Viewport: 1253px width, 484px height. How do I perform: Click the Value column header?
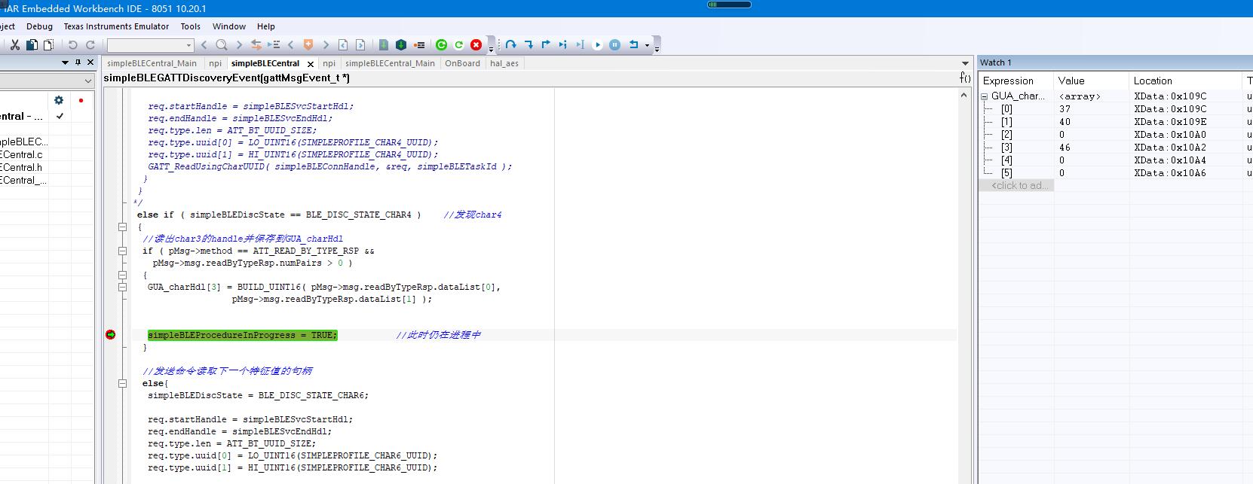tap(1091, 81)
